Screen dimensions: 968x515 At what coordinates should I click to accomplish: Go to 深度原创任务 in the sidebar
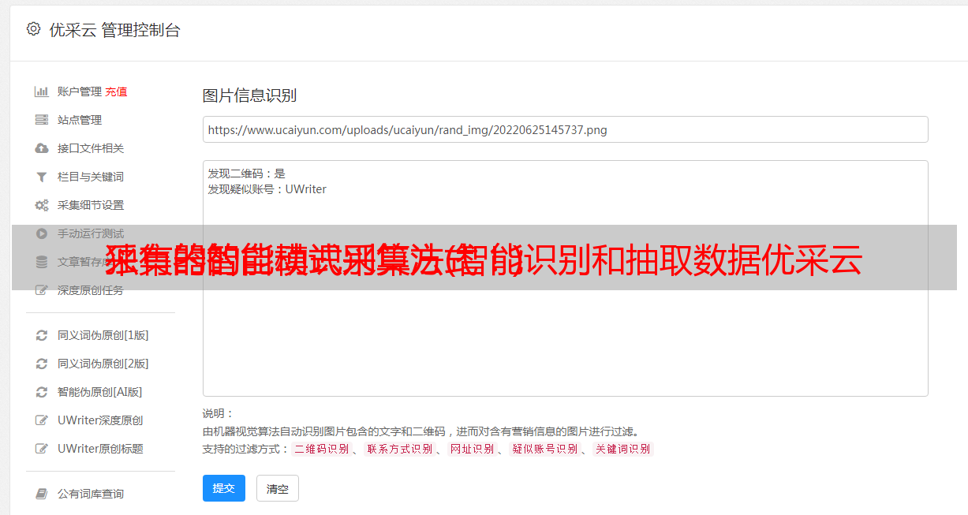point(91,290)
